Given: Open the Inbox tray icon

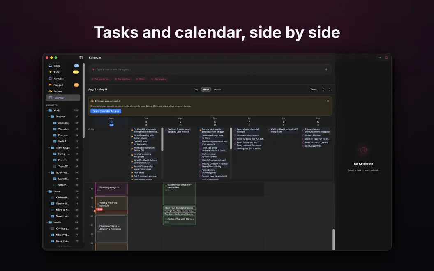Looking at the screenshot, I should [51, 66].
